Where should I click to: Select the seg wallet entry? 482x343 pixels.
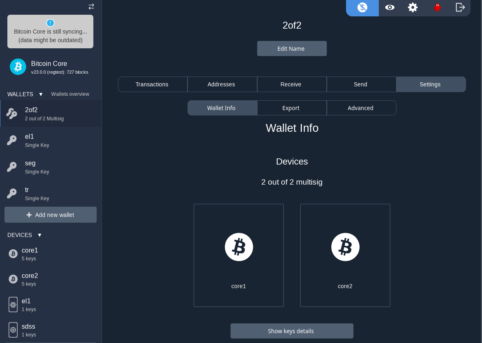pos(51,167)
